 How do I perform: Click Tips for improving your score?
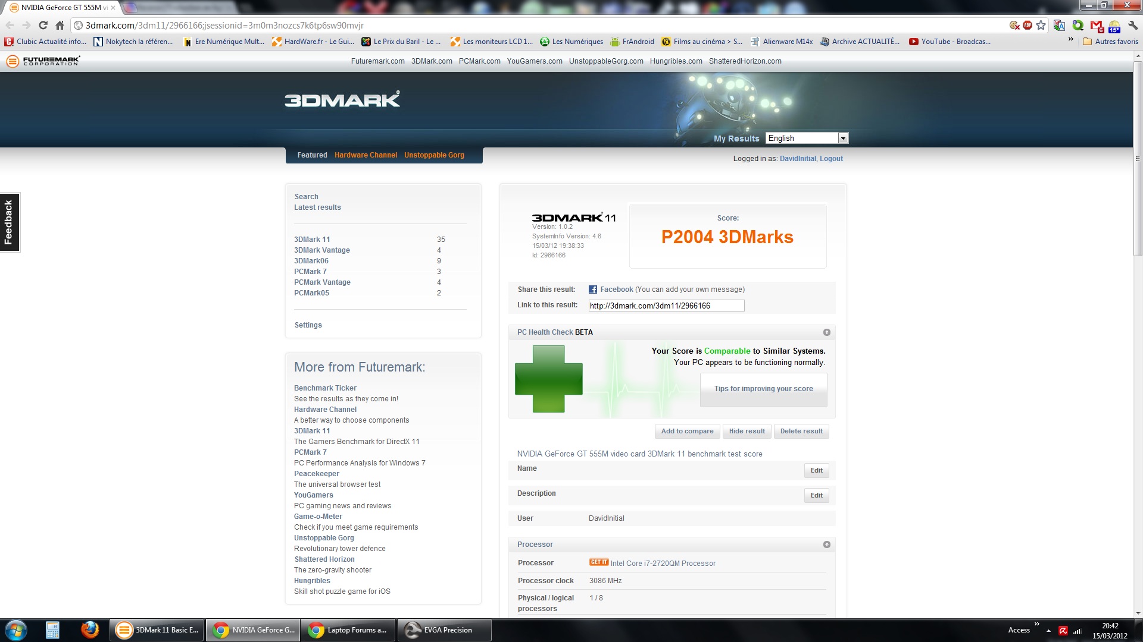coord(763,389)
